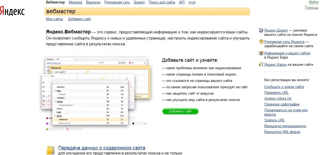Collapse the design row in preview table
This screenshot has width=323, height=155.
55,101
